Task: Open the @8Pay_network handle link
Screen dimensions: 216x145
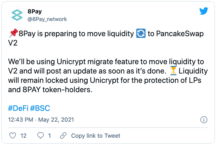Action: tap(47, 19)
